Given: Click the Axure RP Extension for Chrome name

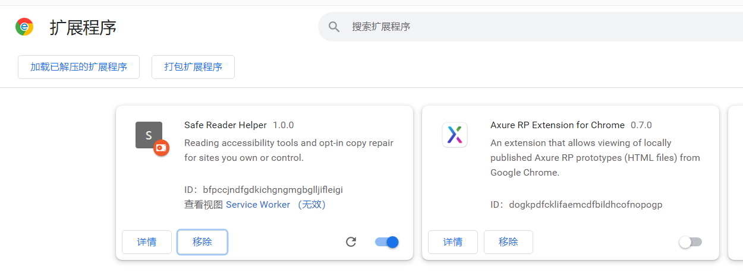Looking at the screenshot, I should click(558, 125).
